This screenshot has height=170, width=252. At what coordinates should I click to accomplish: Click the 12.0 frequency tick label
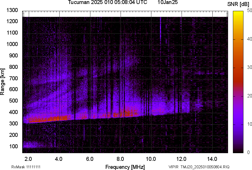point(182,159)
